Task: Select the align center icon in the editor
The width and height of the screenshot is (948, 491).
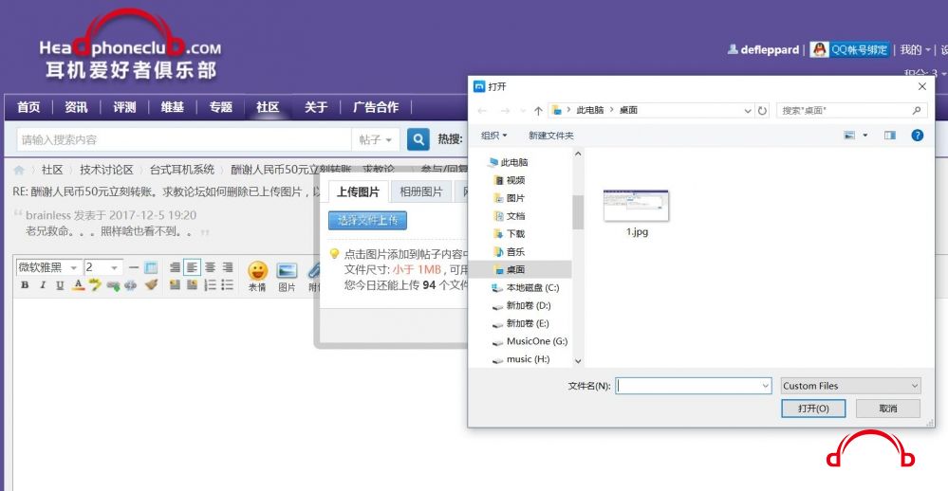Action: coord(210,267)
